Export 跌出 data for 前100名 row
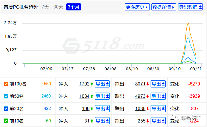 pyautogui.click(x=158, y=84)
